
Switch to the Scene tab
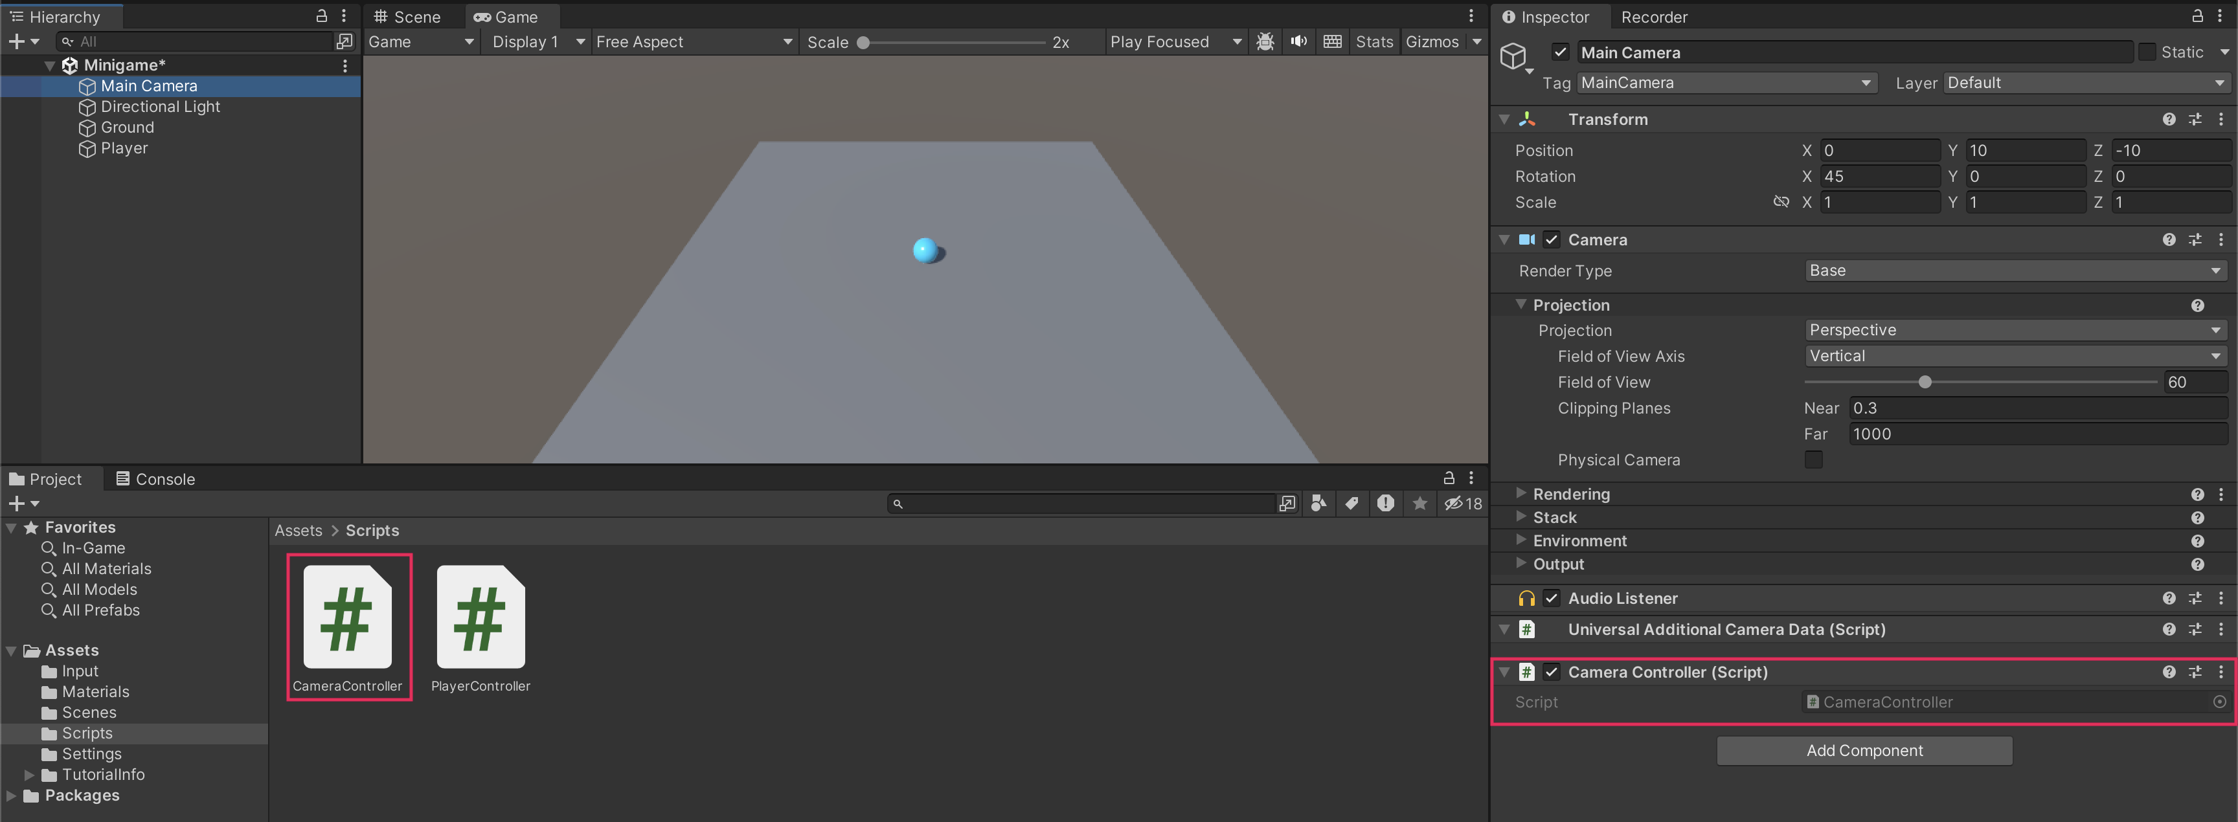(407, 16)
